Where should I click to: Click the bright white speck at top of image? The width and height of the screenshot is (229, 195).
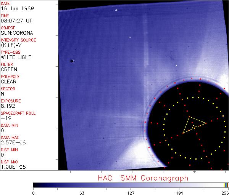pyautogui.click(x=115, y=10)
